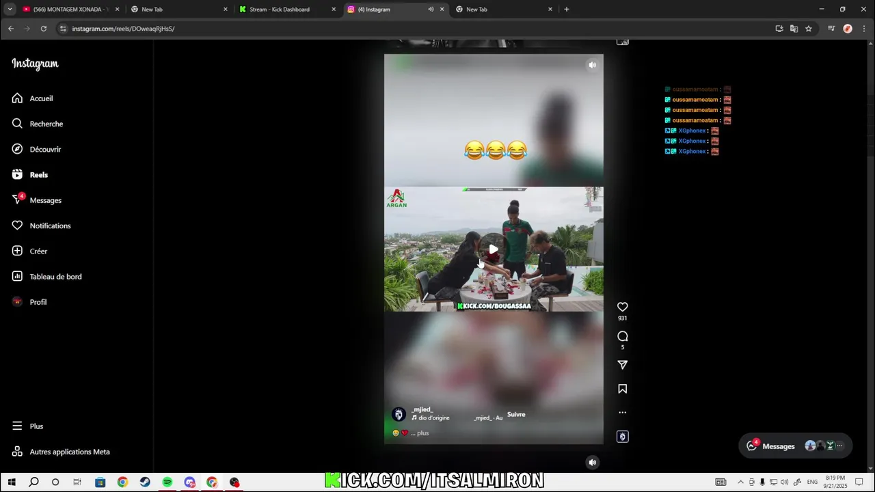Follow _mjied_ with Suivre button

[x=516, y=414]
